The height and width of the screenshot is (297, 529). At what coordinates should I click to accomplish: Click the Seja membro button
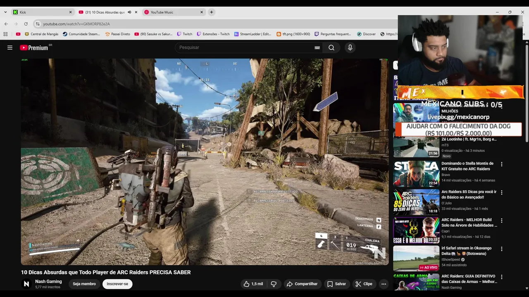coord(84,284)
